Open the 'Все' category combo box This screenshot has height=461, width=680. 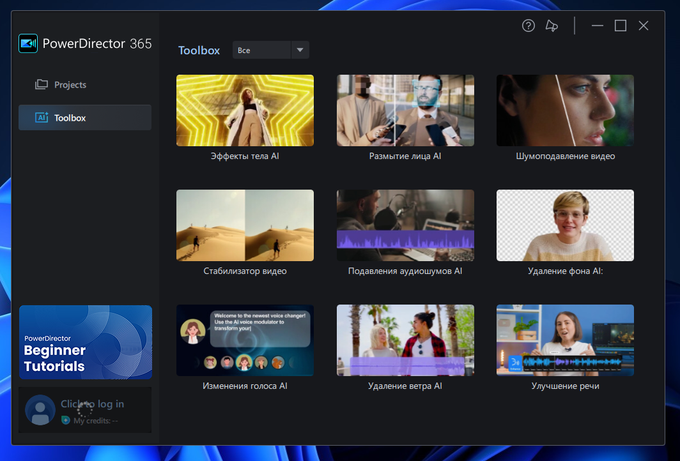pyautogui.click(x=262, y=50)
